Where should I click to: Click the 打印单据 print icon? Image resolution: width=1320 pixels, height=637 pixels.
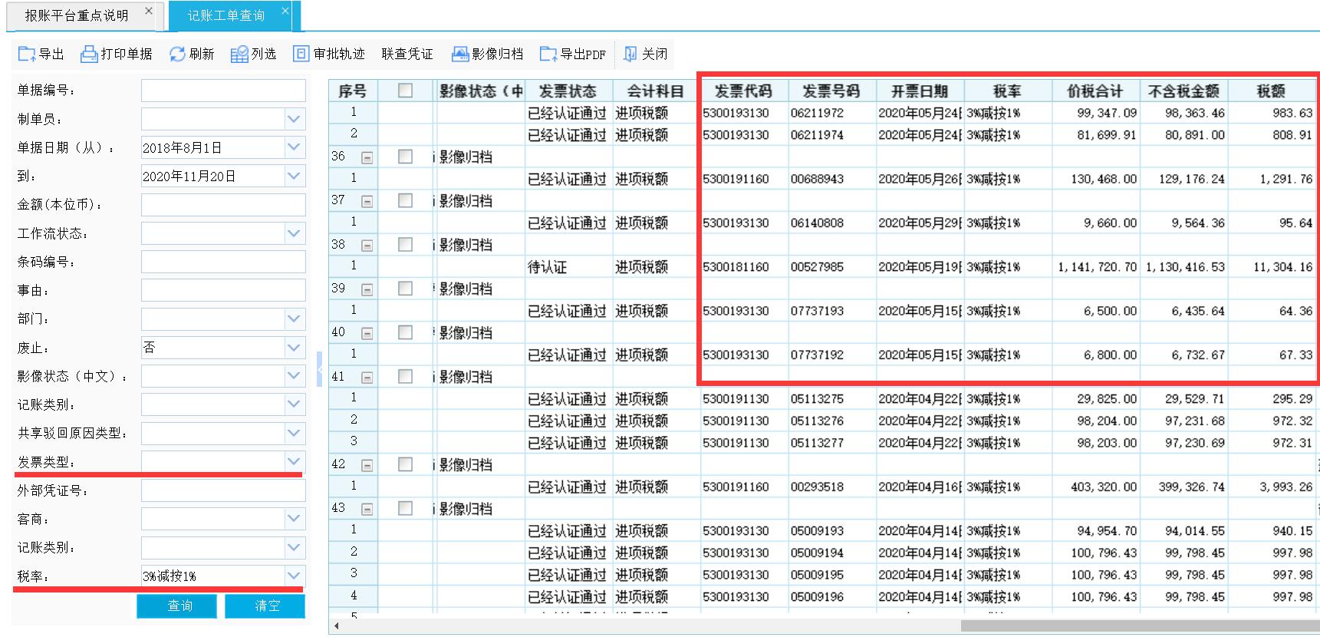(89, 54)
